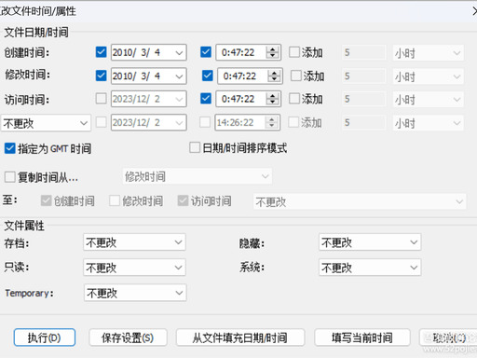The width and height of the screenshot is (477, 358).
Task: Enable 添加 for 修改时间 row
Action: (295, 76)
